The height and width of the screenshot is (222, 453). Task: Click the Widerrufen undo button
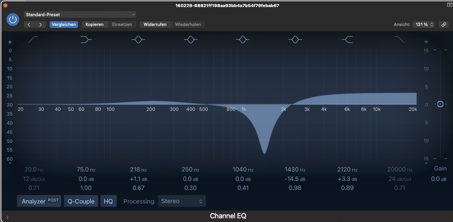tap(155, 25)
